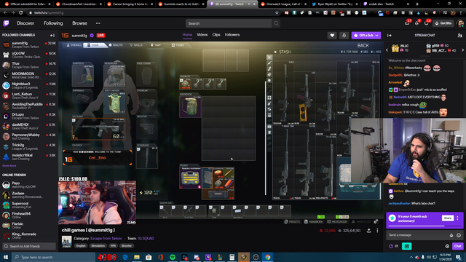Viewport: 466px width, 262px height.
Task: Open the Twitch home logo
Action: coord(6,23)
